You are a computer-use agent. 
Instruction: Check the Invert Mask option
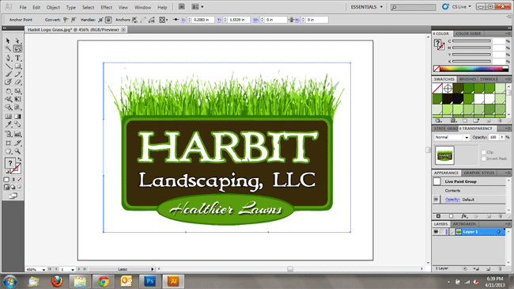(x=483, y=158)
